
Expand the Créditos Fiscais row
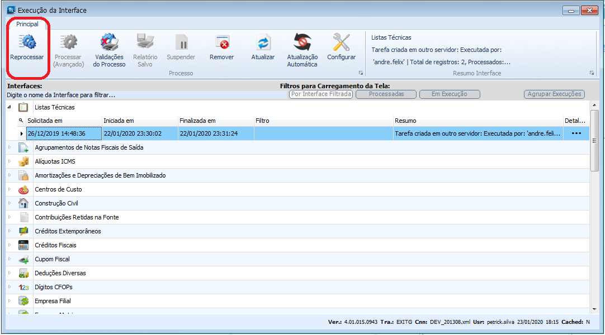(10, 246)
